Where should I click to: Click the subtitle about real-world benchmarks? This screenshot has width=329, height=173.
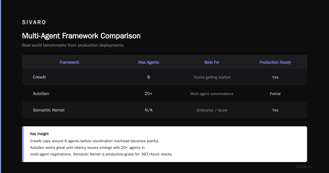73,45
